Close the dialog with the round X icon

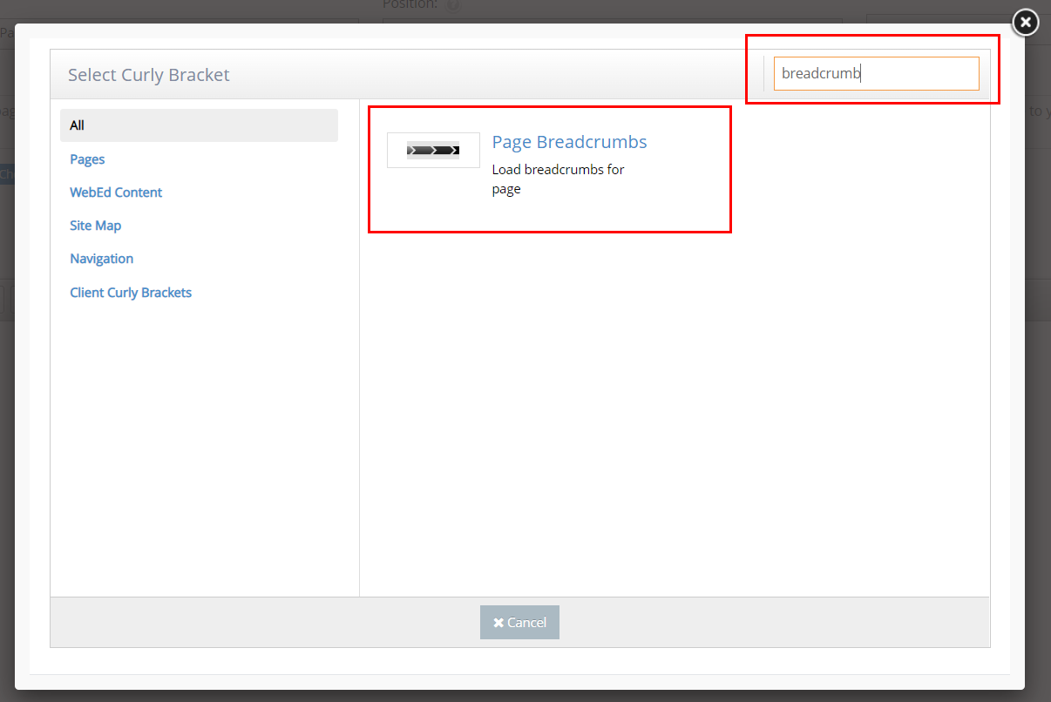(1026, 23)
